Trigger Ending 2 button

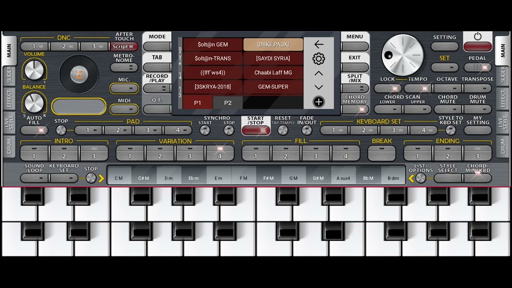[x=448, y=153]
